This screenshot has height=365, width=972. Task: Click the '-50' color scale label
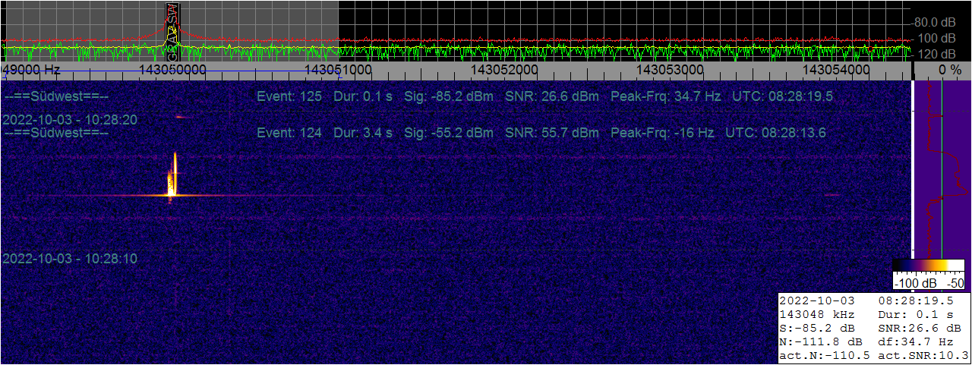click(x=954, y=283)
